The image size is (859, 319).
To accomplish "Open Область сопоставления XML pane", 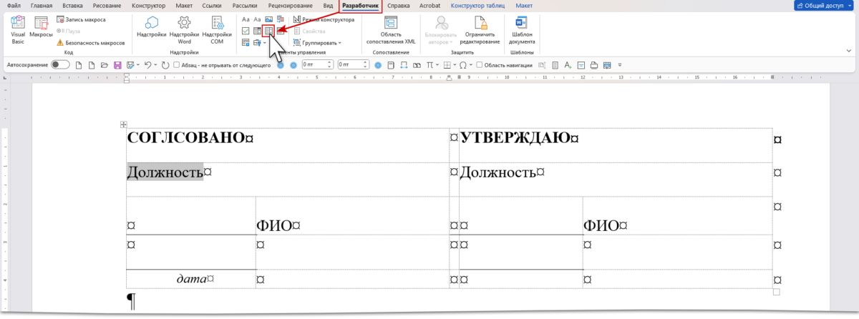I will click(x=390, y=30).
